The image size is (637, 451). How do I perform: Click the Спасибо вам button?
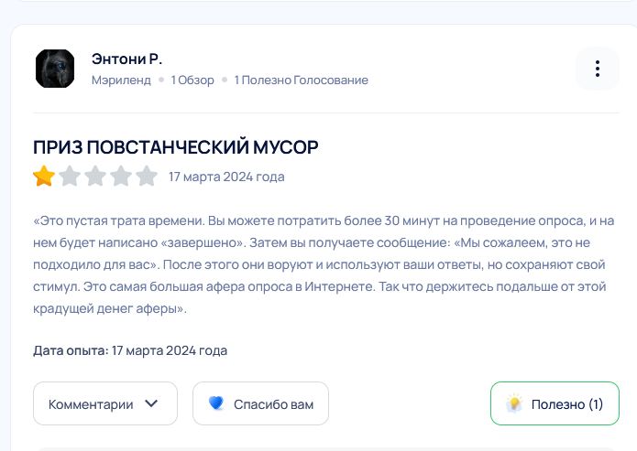pos(260,403)
